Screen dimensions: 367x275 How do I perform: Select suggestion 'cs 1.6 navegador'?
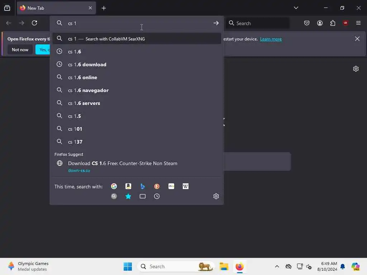(x=137, y=90)
